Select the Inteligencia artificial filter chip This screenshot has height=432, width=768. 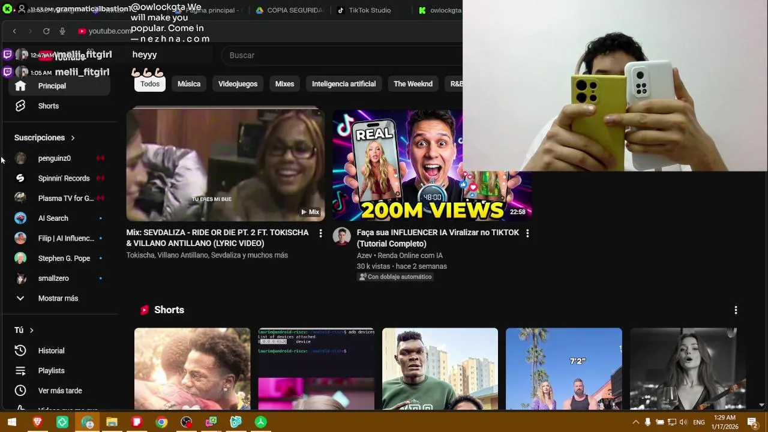tap(344, 84)
